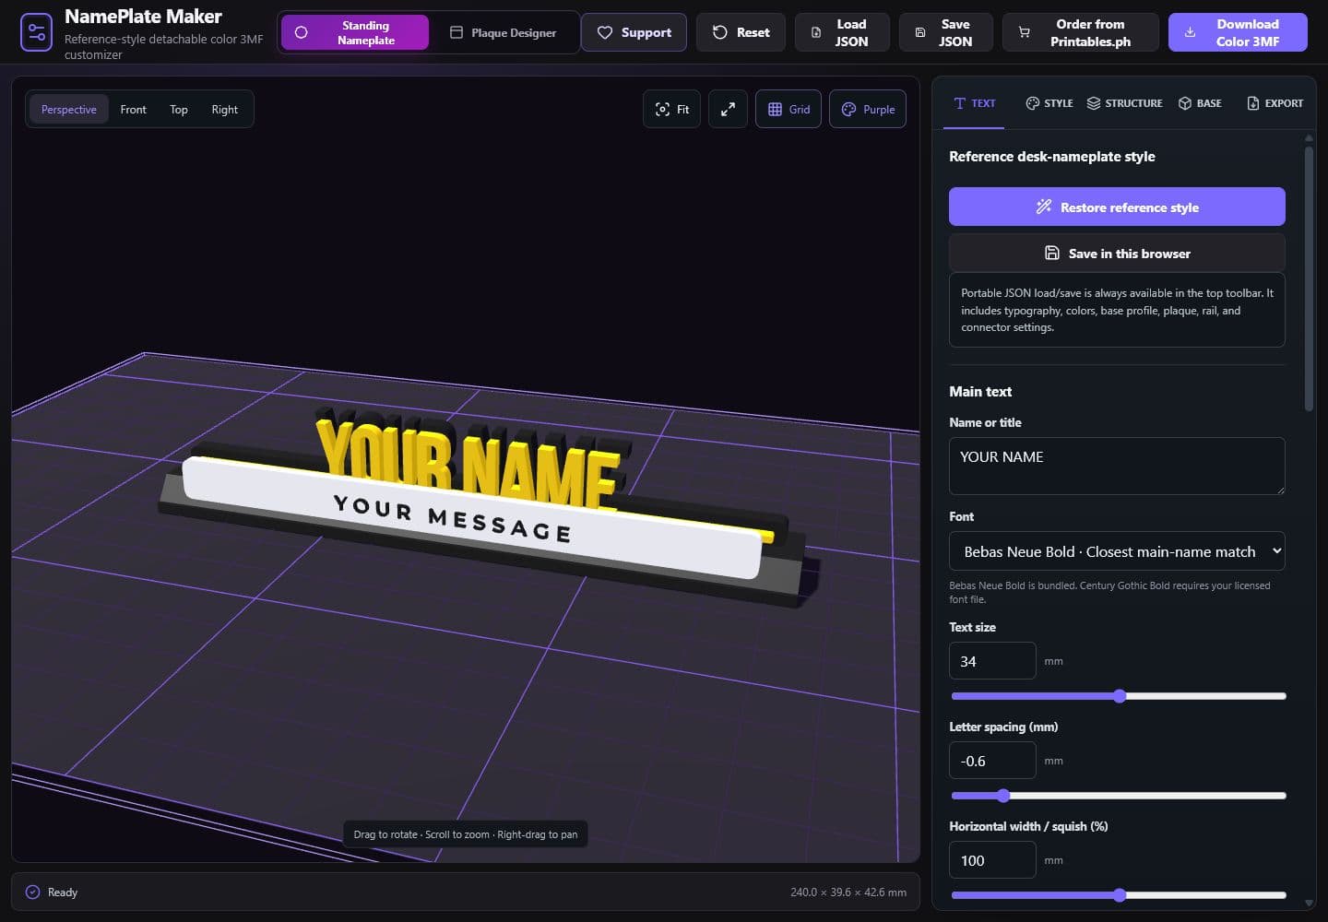Image resolution: width=1328 pixels, height=922 pixels.
Task: Adjust the Letter spacing slider
Action: 1118,796
